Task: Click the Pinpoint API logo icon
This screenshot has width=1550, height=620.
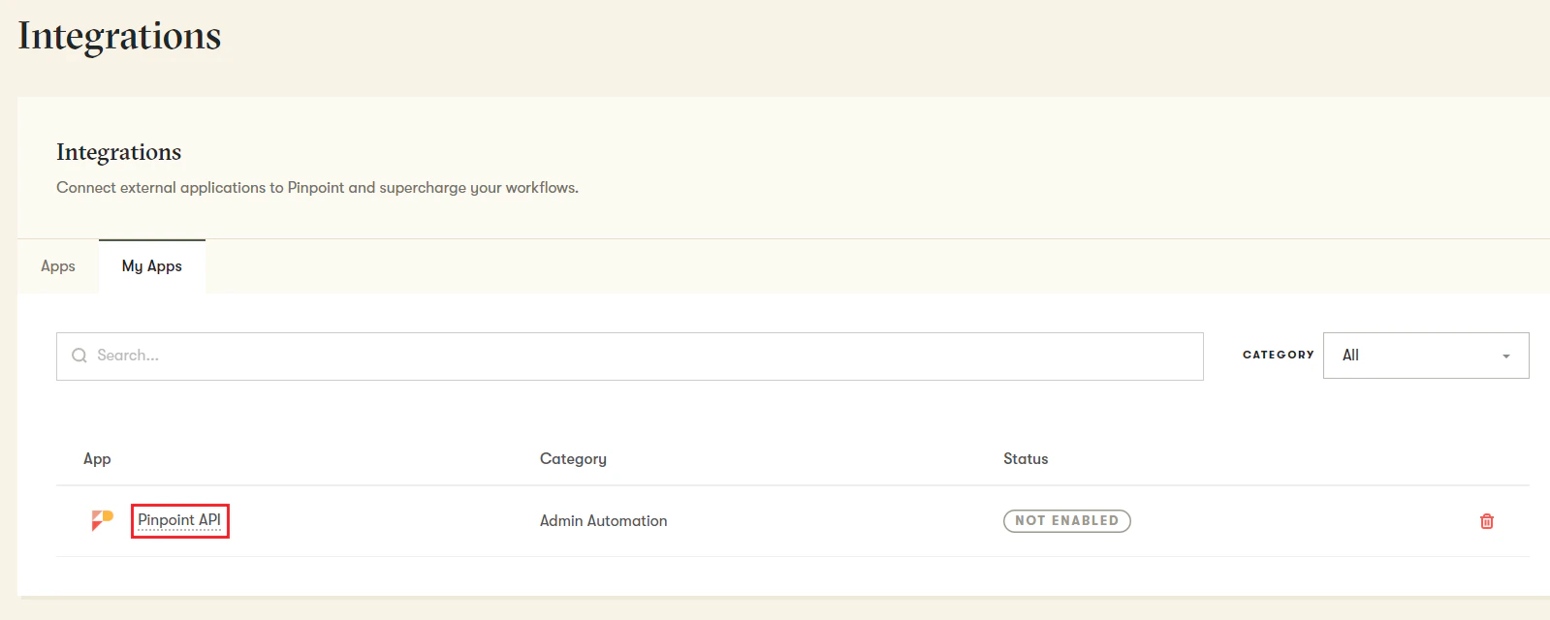Action: click(102, 521)
